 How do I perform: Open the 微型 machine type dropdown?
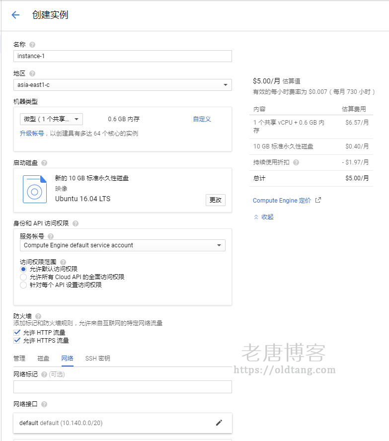pyautogui.click(x=51, y=119)
